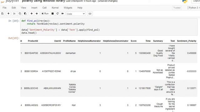This screenshot has width=200, height=112.
Task: Open the Widgets menu
Action: pyautogui.click(x=68, y=8)
